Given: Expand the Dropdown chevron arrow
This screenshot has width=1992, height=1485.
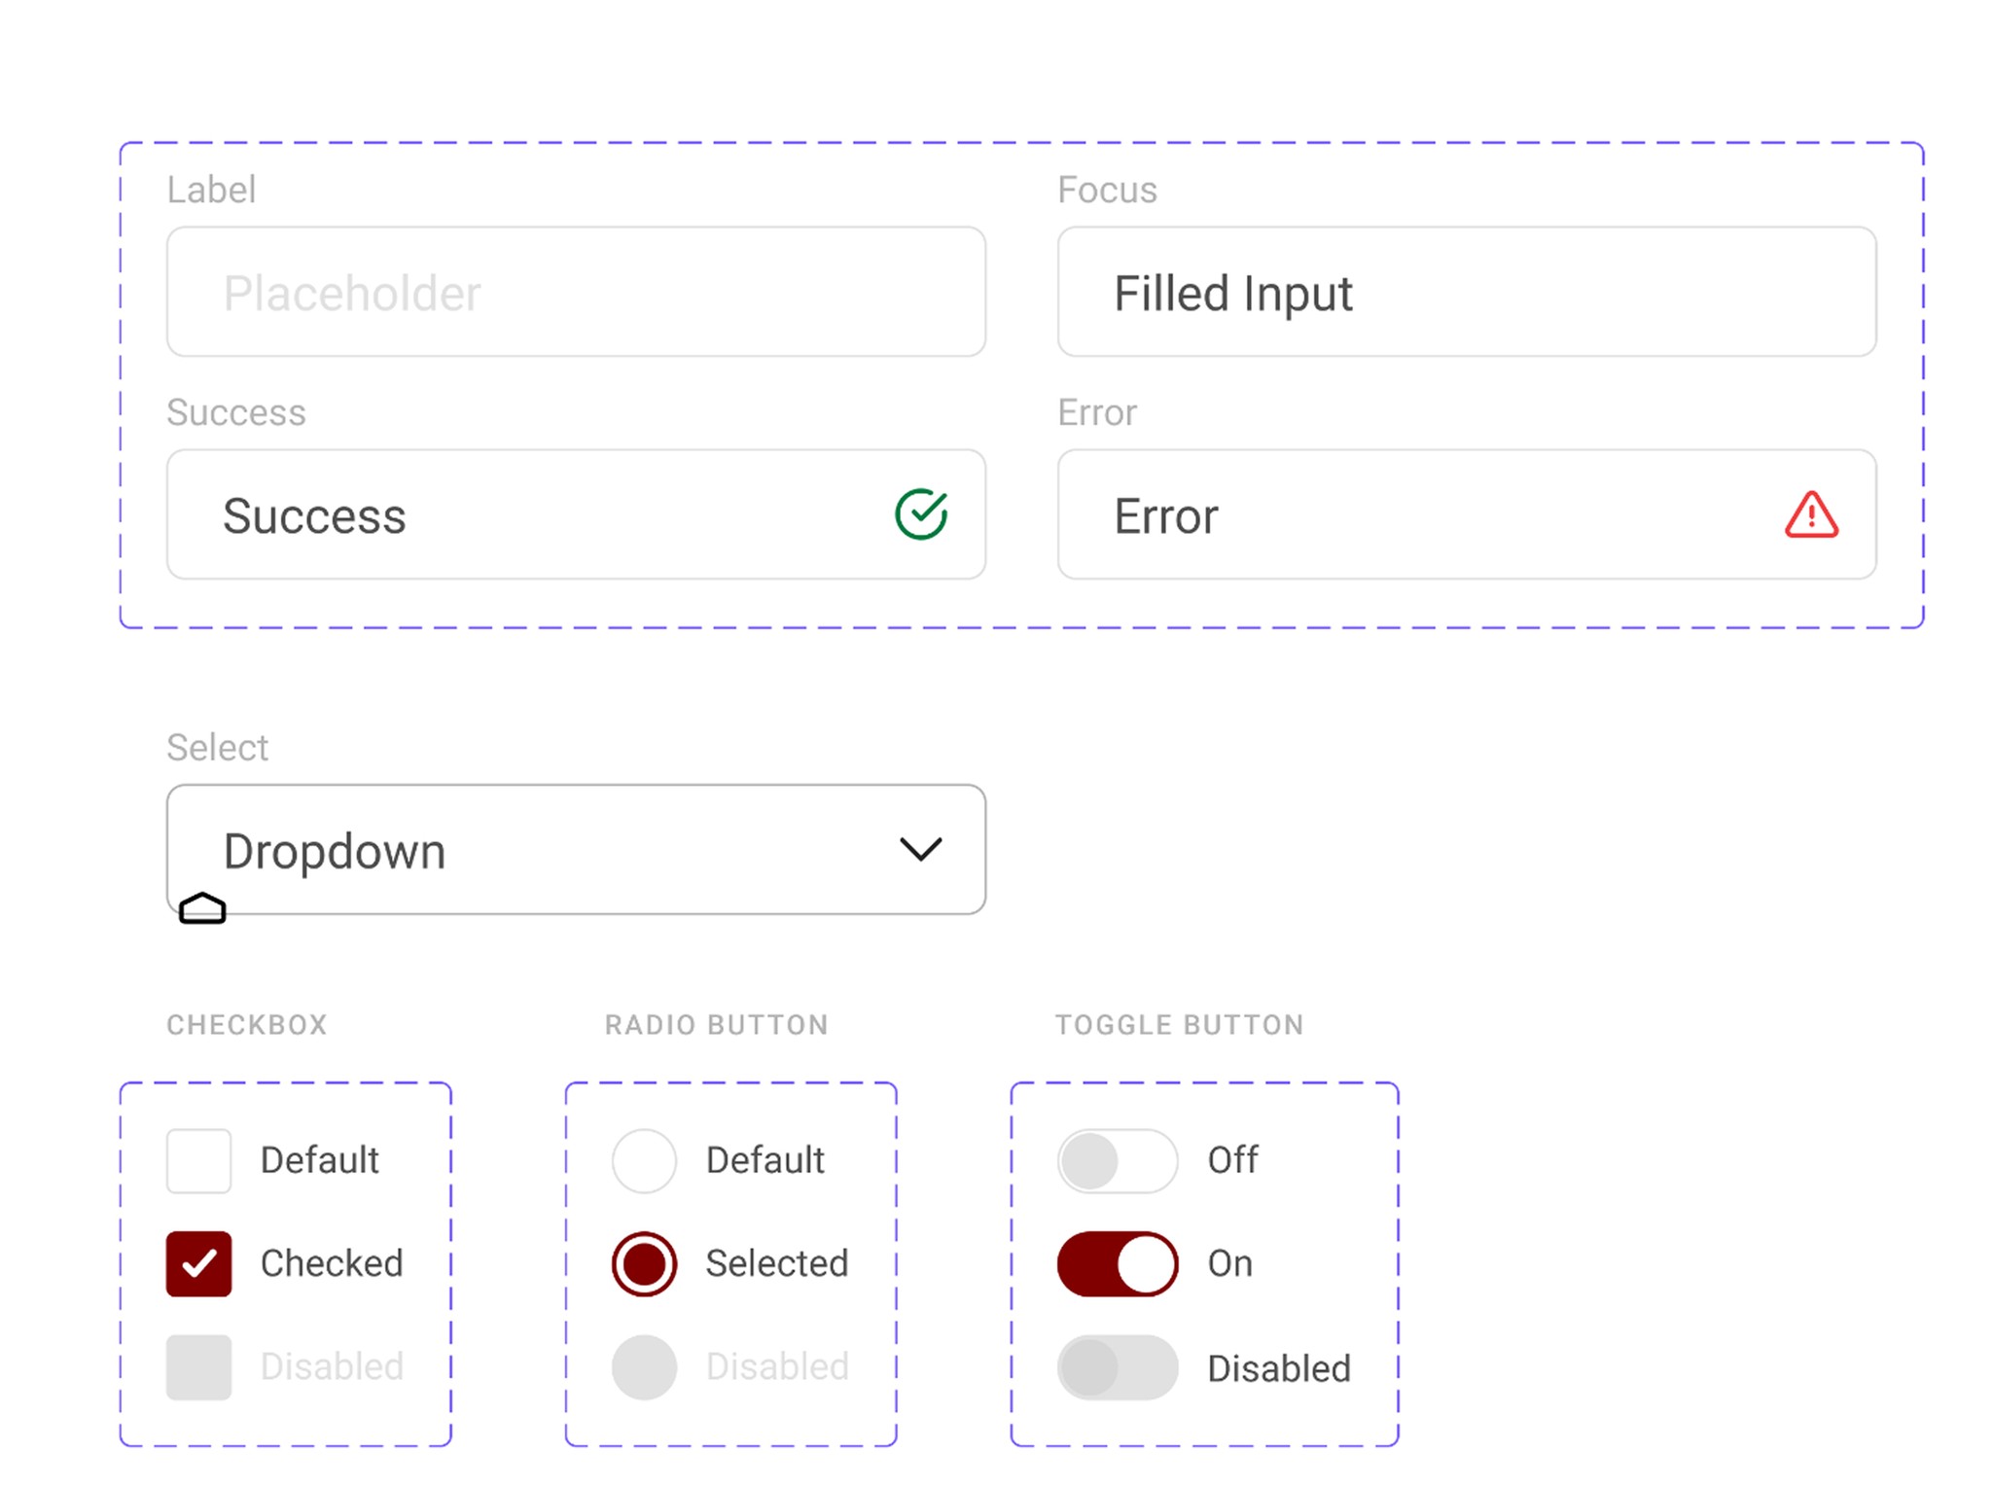Looking at the screenshot, I should pos(920,849).
